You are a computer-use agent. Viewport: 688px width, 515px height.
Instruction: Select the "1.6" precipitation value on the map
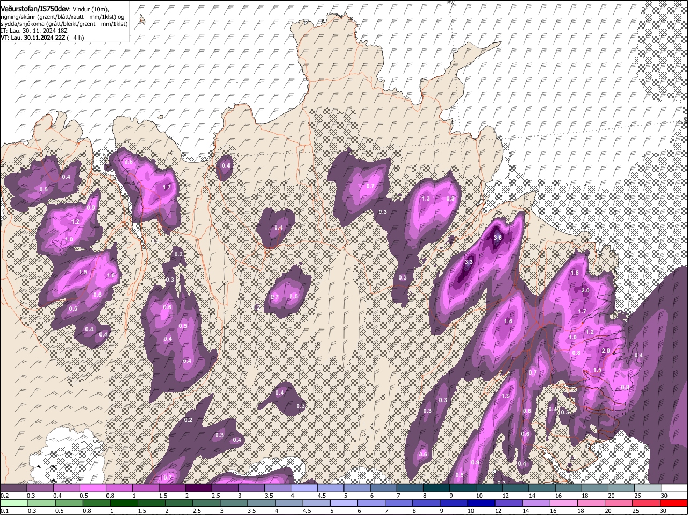[508, 321]
